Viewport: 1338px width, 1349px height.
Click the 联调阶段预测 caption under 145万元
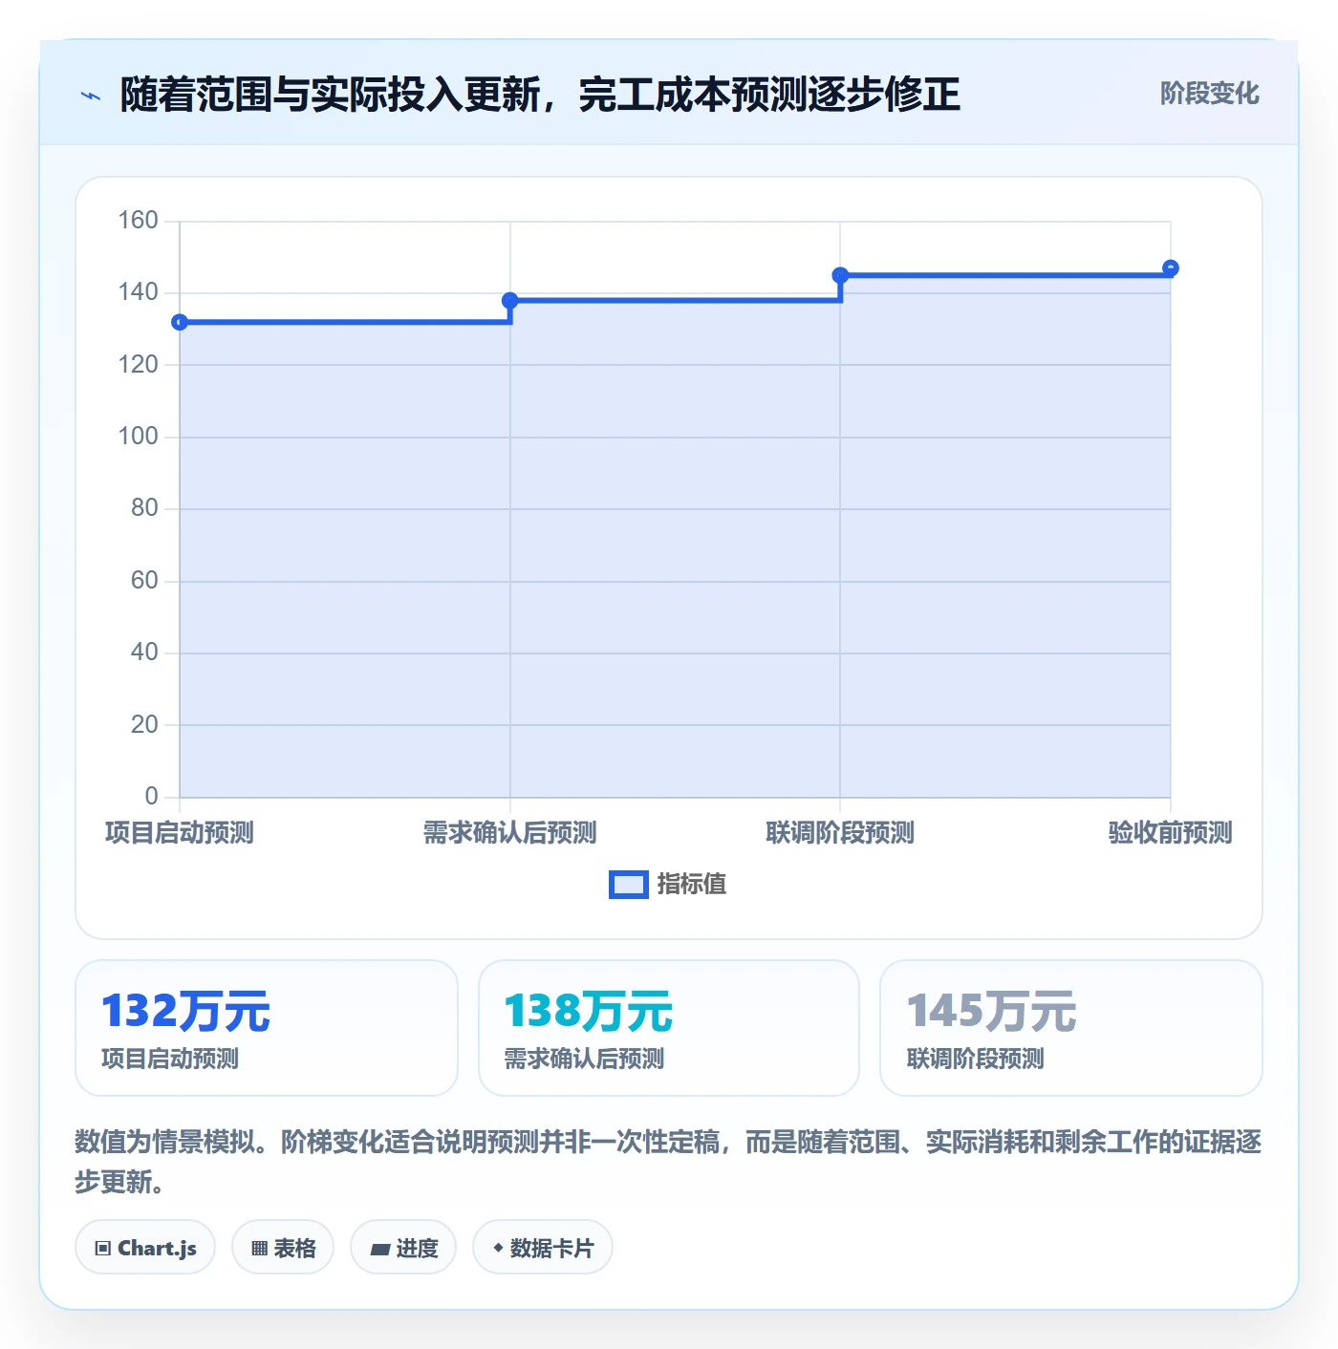point(975,1059)
